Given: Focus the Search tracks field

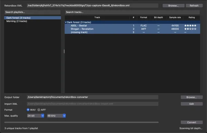Looking at the screenshot, I should click(132, 12).
